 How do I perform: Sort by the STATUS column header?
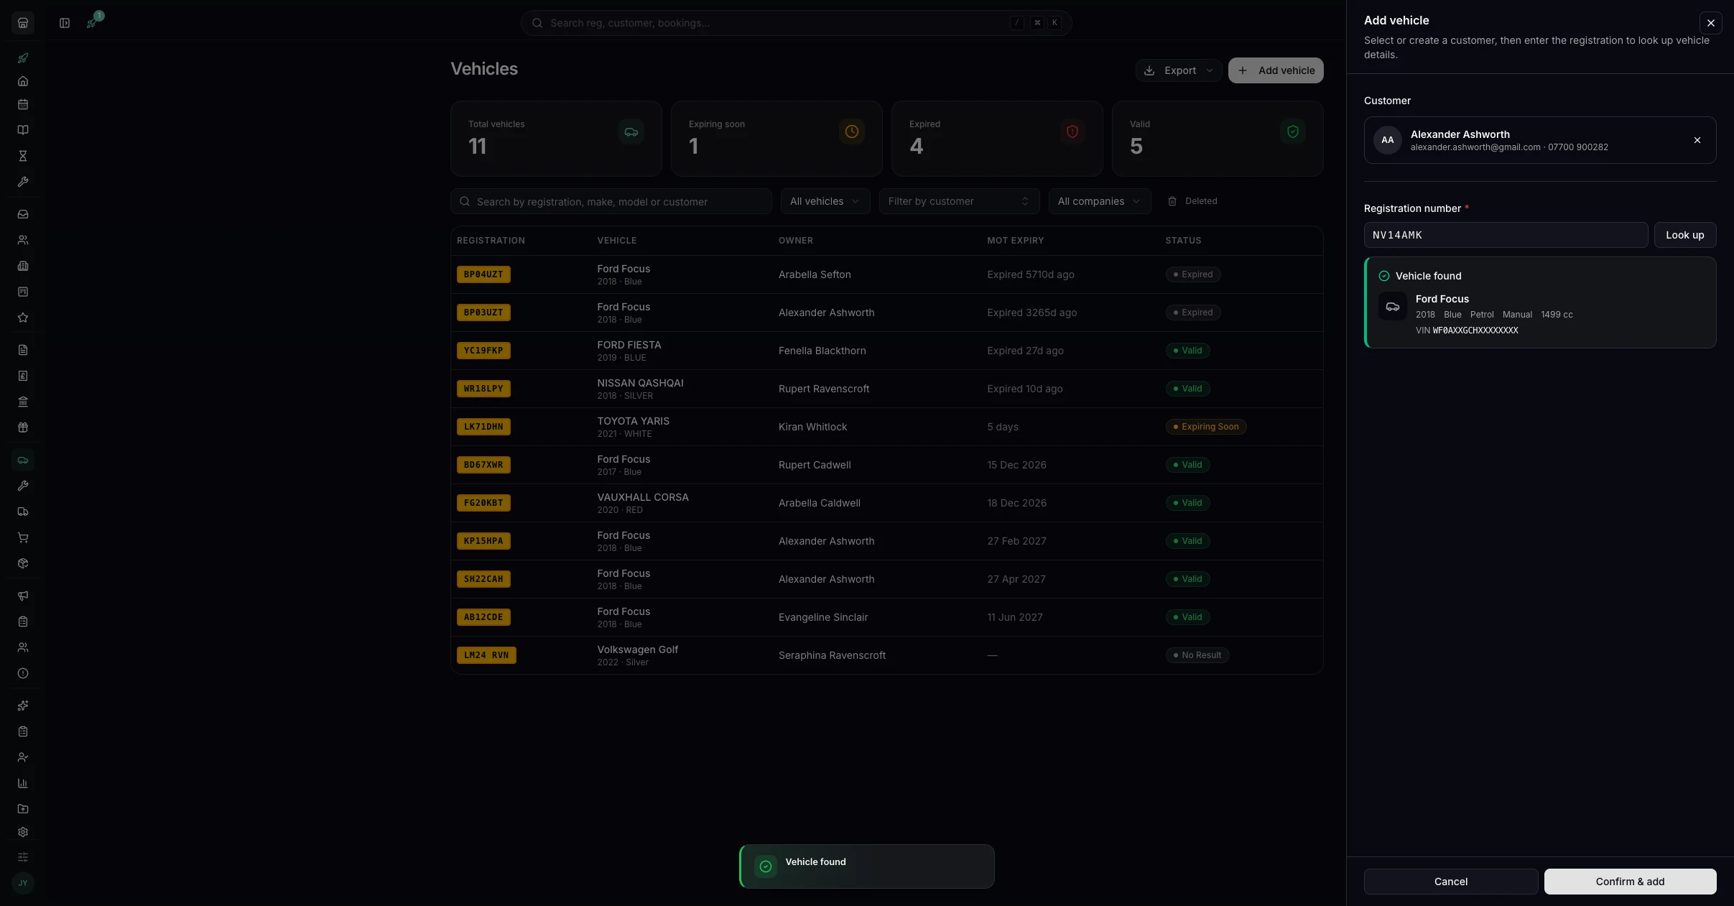point(1183,241)
